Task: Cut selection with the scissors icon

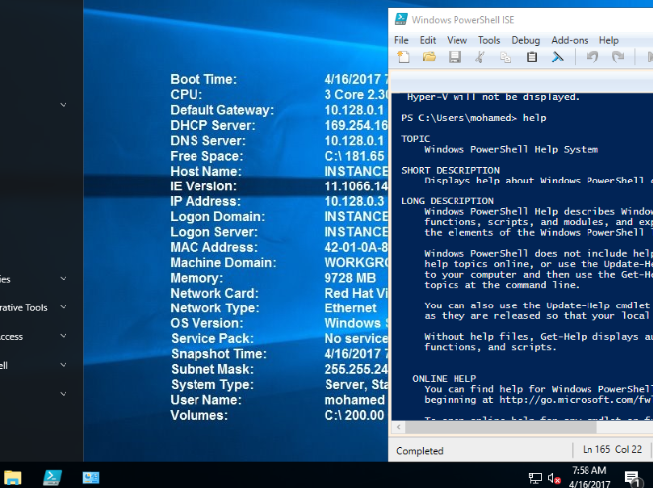Action: [x=480, y=58]
